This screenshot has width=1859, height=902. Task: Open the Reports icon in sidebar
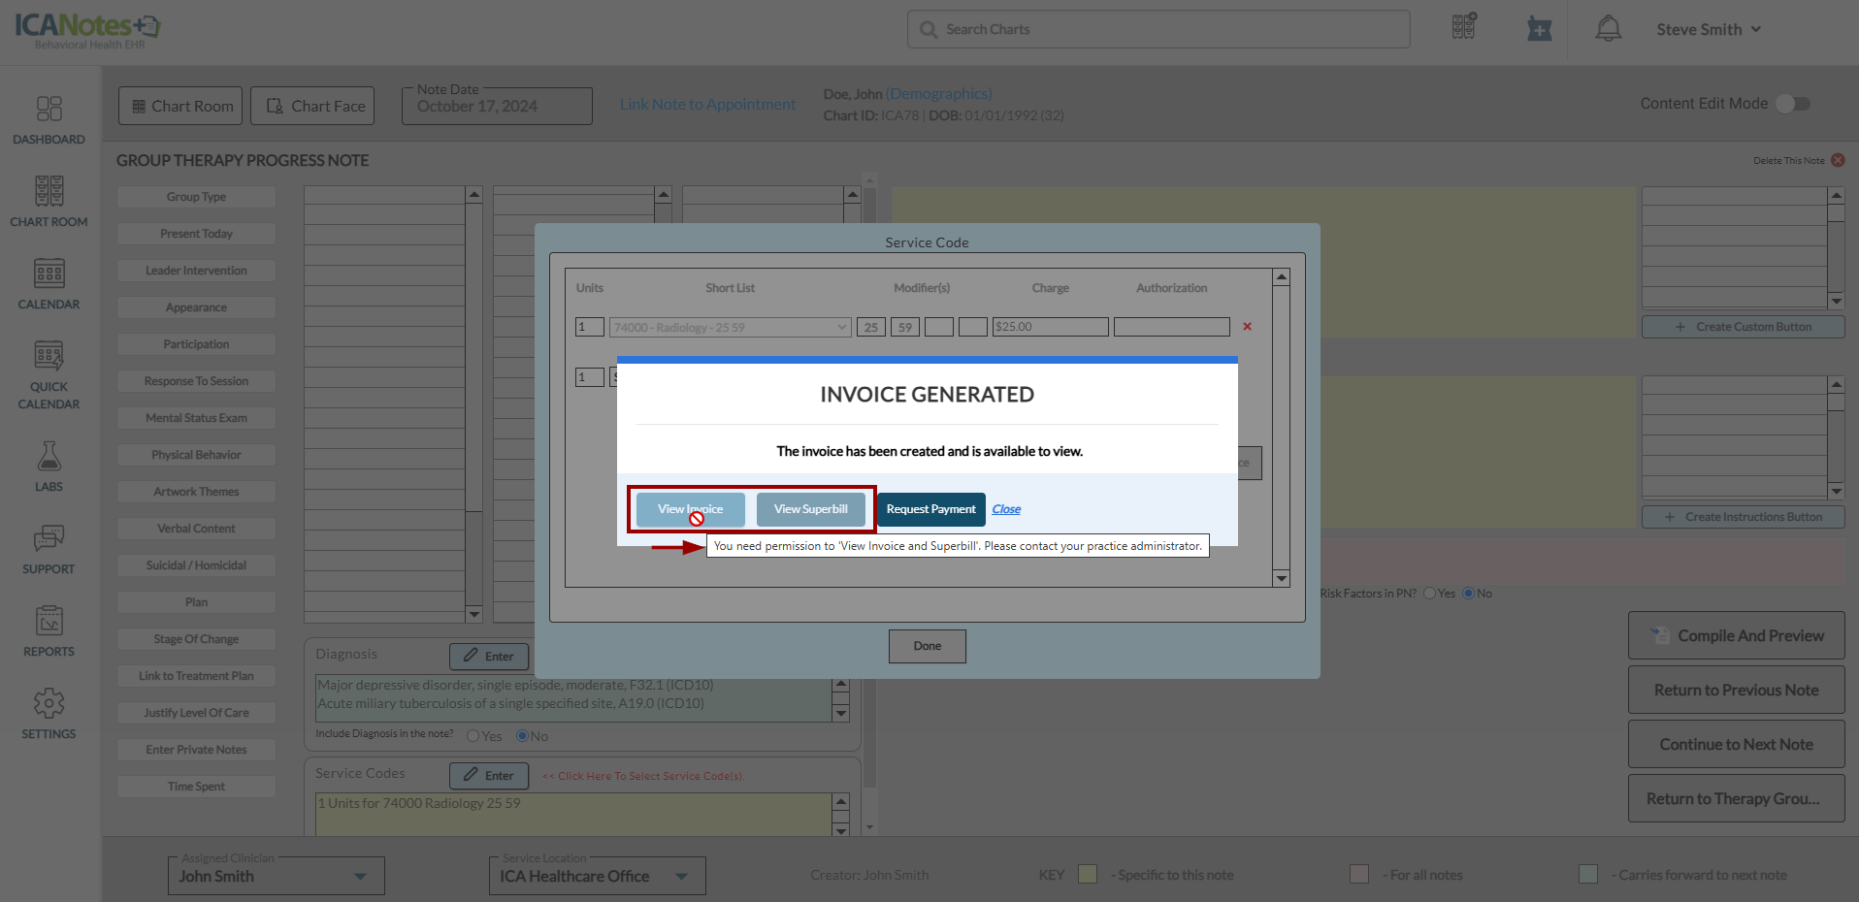coord(49,622)
